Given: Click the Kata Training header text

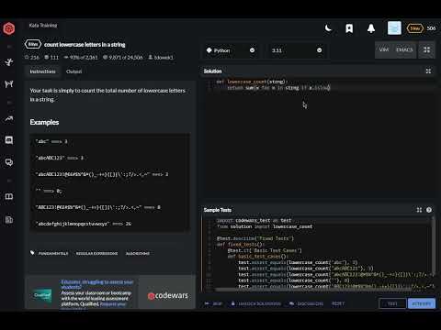Looking at the screenshot, I should click(x=43, y=26).
